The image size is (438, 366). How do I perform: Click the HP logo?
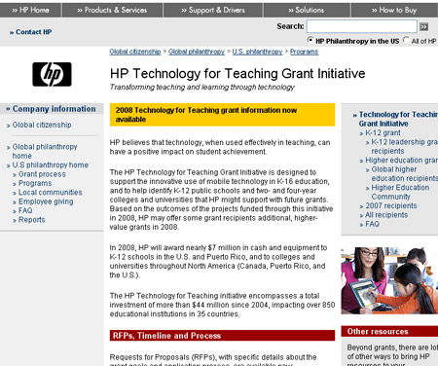tap(52, 74)
